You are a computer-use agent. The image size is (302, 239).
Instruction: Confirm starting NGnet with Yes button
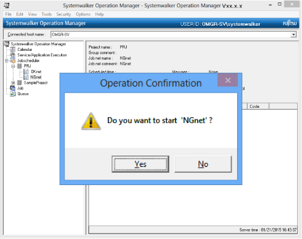140,164
